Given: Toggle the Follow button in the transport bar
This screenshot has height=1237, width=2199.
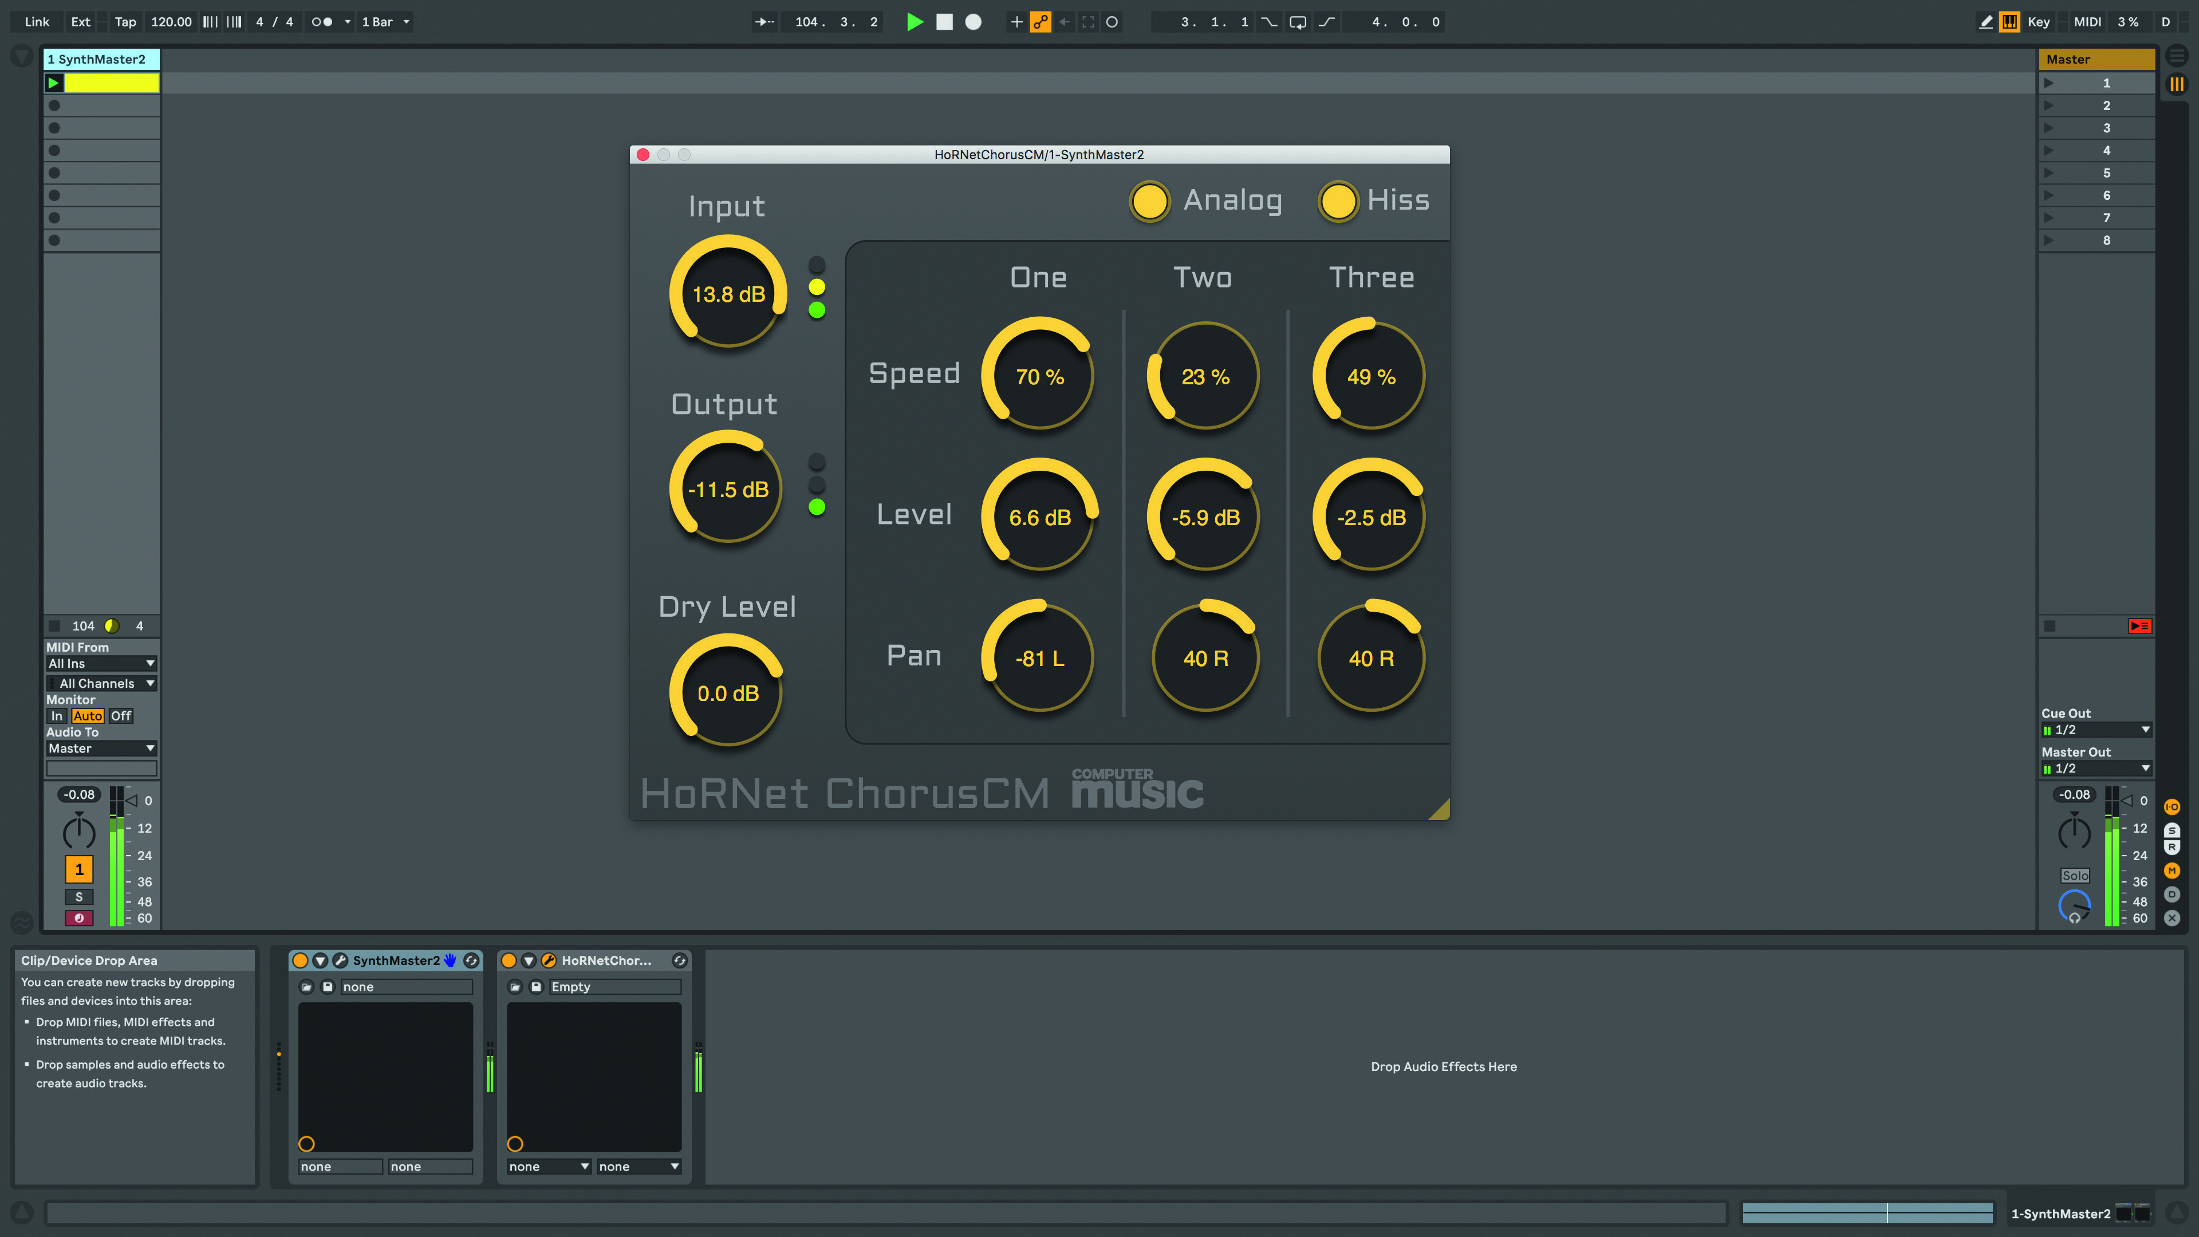Looking at the screenshot, I should click(x=765, y=22).
